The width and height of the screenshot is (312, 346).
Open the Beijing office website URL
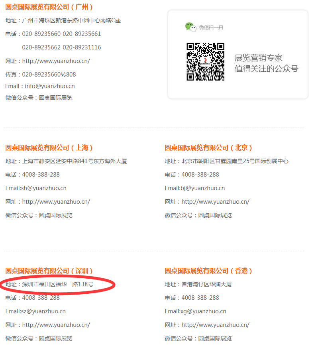215,202
